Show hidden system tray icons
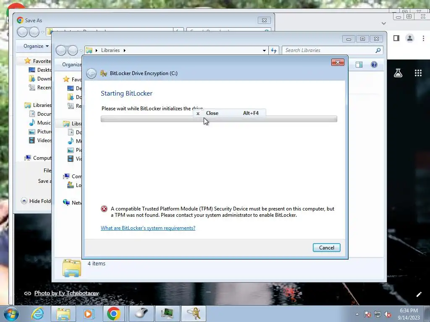 click(357, 314)
